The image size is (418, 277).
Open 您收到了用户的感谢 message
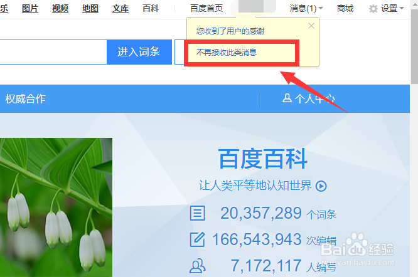click(230, 31)
